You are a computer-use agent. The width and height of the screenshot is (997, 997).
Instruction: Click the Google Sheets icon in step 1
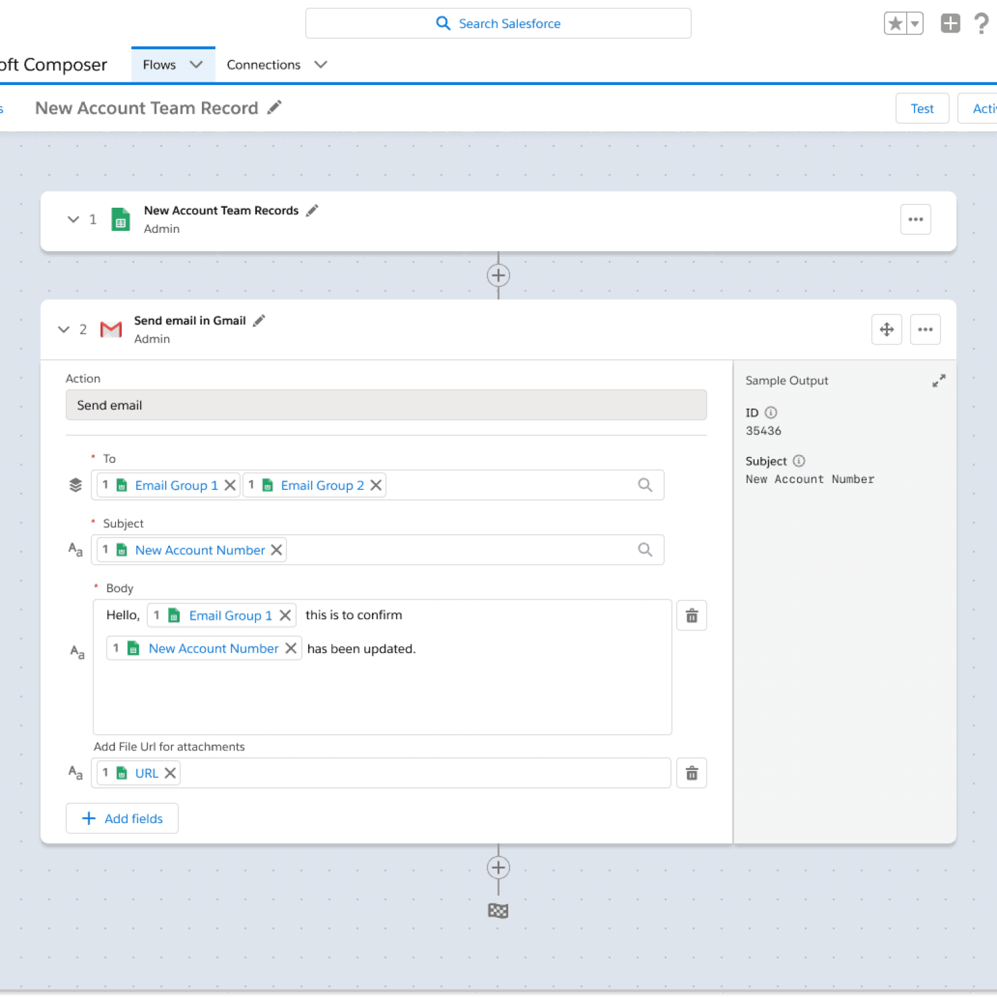121,219
